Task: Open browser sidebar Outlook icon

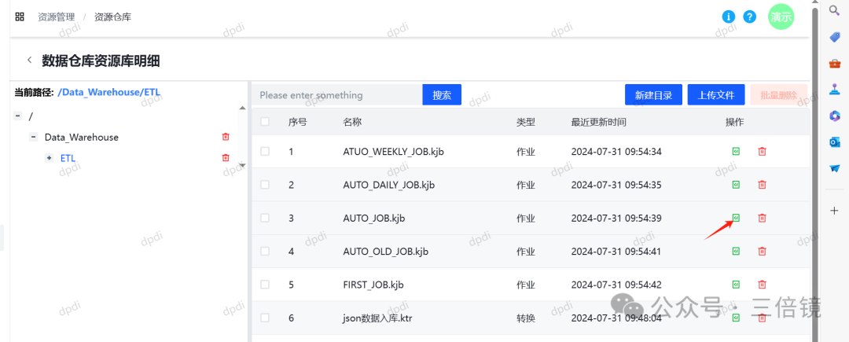Action: (834, 142)
